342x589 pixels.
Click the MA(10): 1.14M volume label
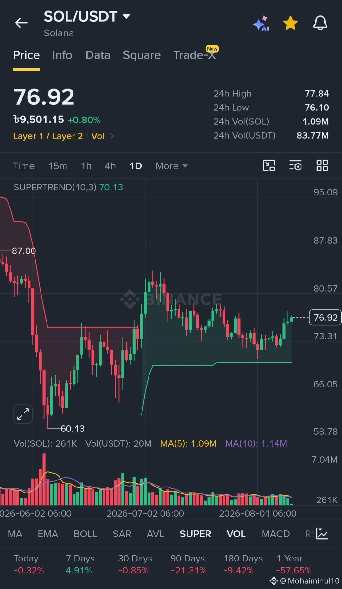[x=256, y=443]
